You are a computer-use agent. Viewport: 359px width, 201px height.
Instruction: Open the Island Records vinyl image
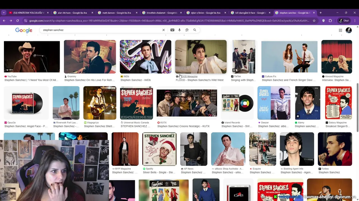pos(237,103)
